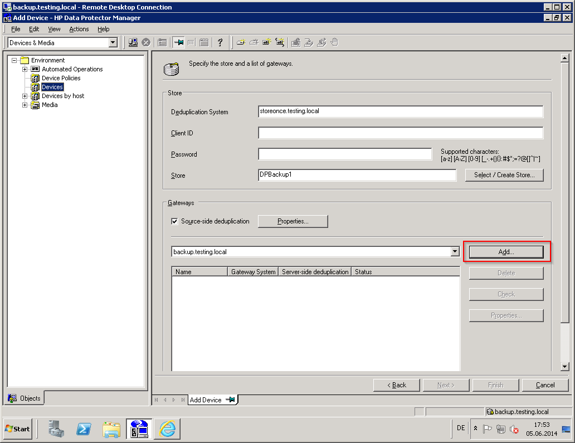
Task: Open the backup.testing.local gateway dropdown
Action: click(455, 251)
